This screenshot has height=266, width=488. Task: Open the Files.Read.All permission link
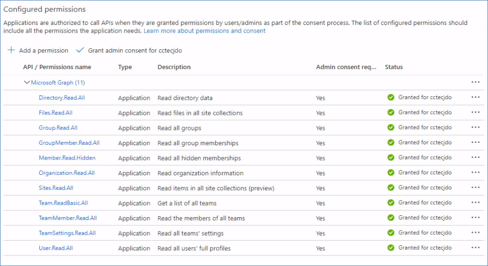[56, 112]
